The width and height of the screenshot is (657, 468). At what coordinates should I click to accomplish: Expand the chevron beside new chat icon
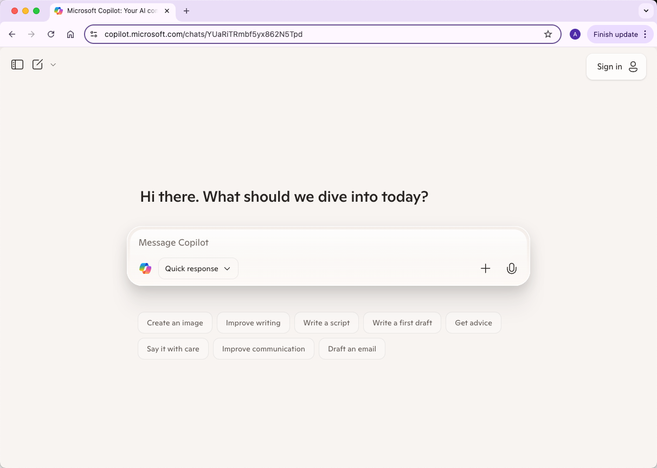point(53,65)
